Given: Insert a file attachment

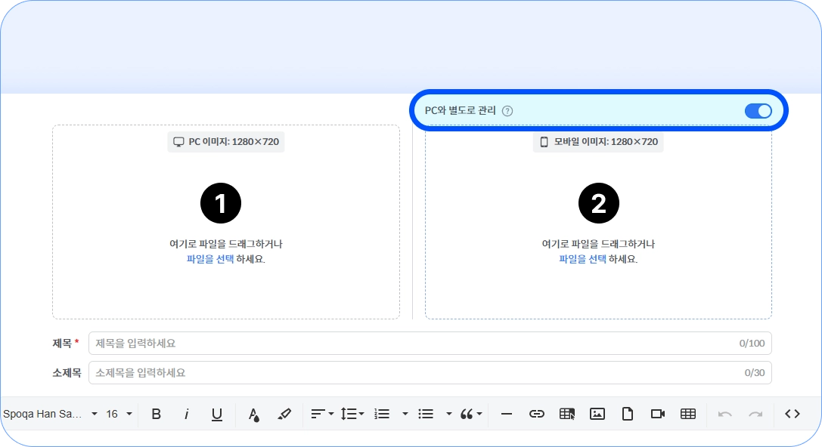Looking at the screenshot, I should [x=628, y=414].
